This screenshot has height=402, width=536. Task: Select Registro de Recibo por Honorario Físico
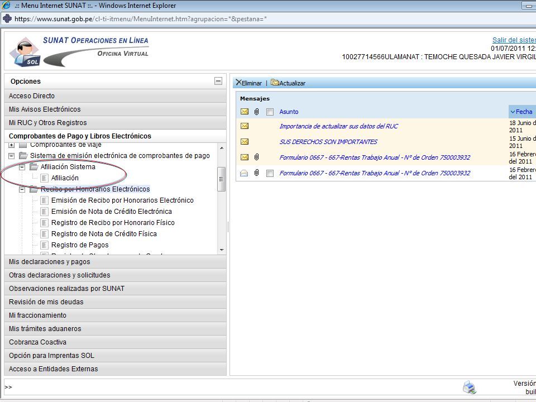pyautogui.click(x=113, y=223)
